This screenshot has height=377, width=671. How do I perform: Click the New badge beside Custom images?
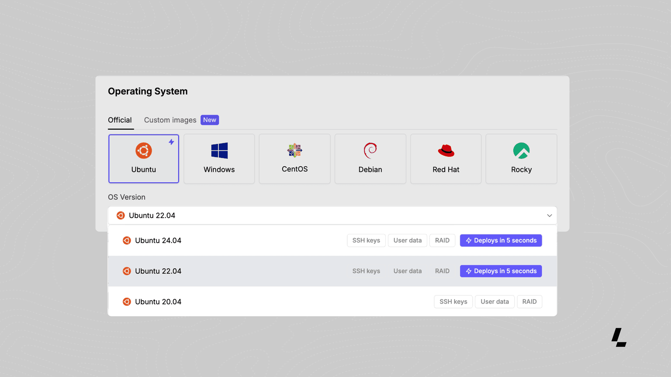(x=210, y=120)
